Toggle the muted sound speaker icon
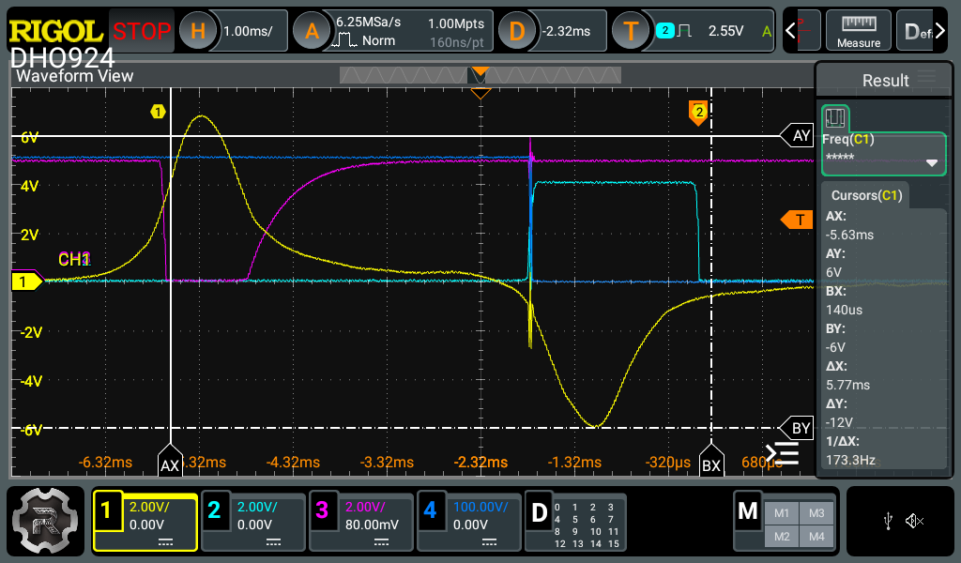The image size is (961, 563). click(914, 522)
